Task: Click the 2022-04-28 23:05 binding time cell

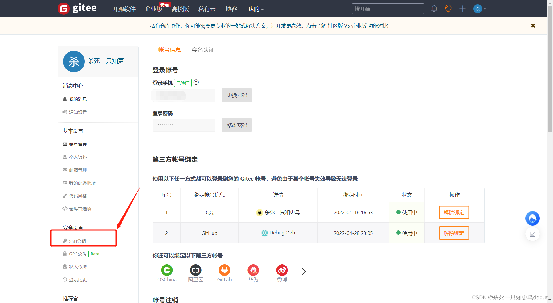Action: point(353,233)
